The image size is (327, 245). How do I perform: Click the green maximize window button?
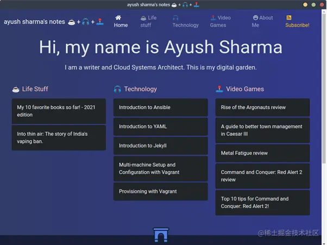click(313, 4)
